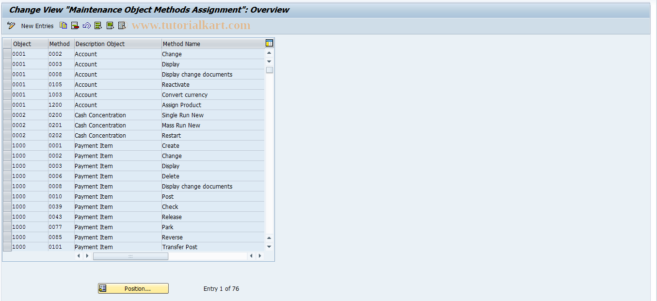Click the Position... button

(x=133, y=288)
